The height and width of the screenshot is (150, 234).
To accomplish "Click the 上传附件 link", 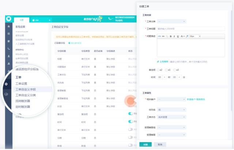I will tap(164, 62).
